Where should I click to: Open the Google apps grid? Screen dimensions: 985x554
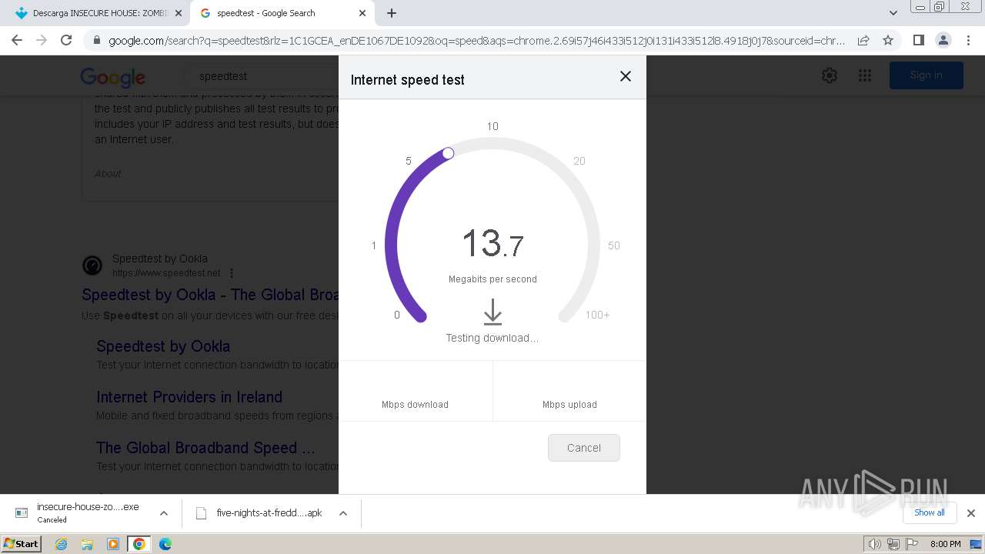pyautogui.click(x=865, y=75)
